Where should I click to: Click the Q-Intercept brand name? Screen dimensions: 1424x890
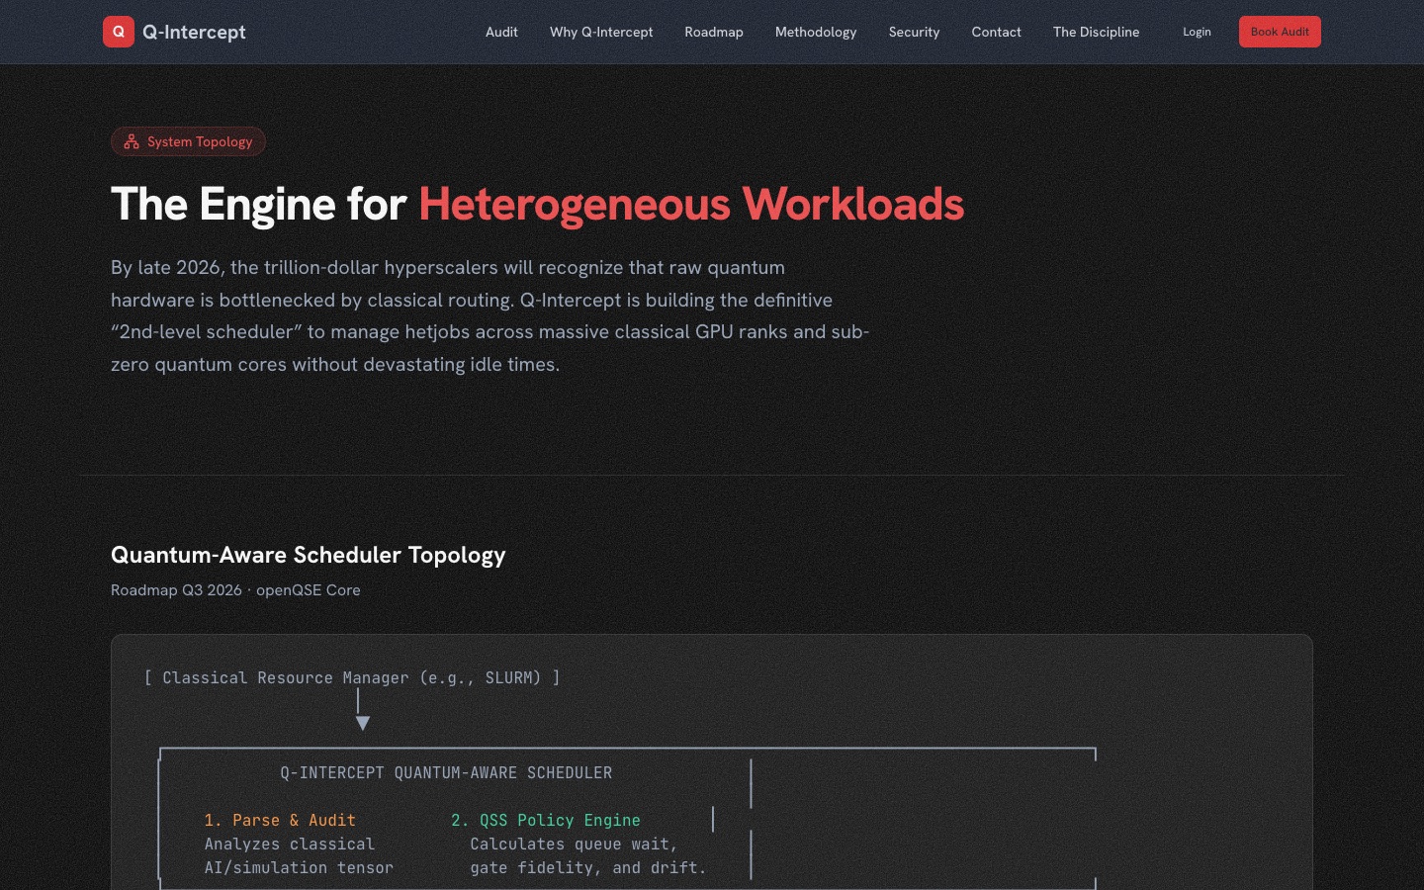[x=194, y=32]
